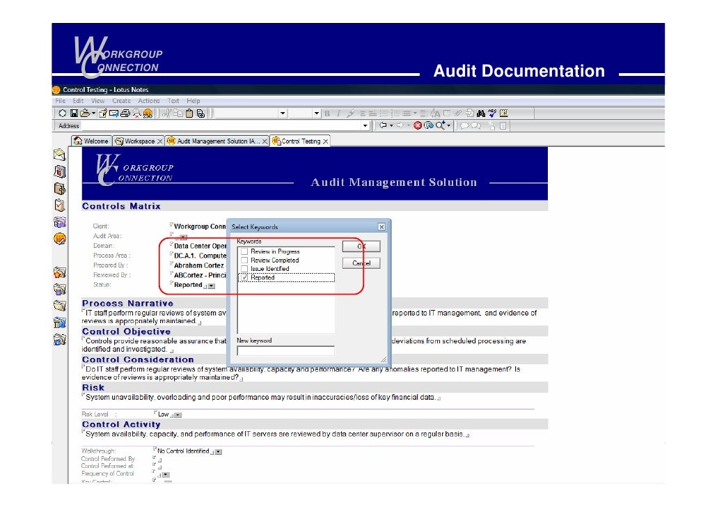Uncheck the Reported keyword
717x507 pixels.
[x=244, y=277]
